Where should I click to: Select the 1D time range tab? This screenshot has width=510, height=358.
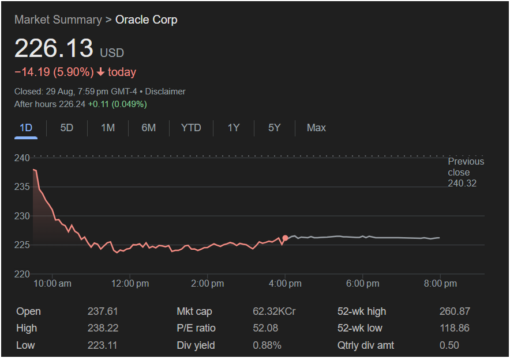[x=26, y=128]
